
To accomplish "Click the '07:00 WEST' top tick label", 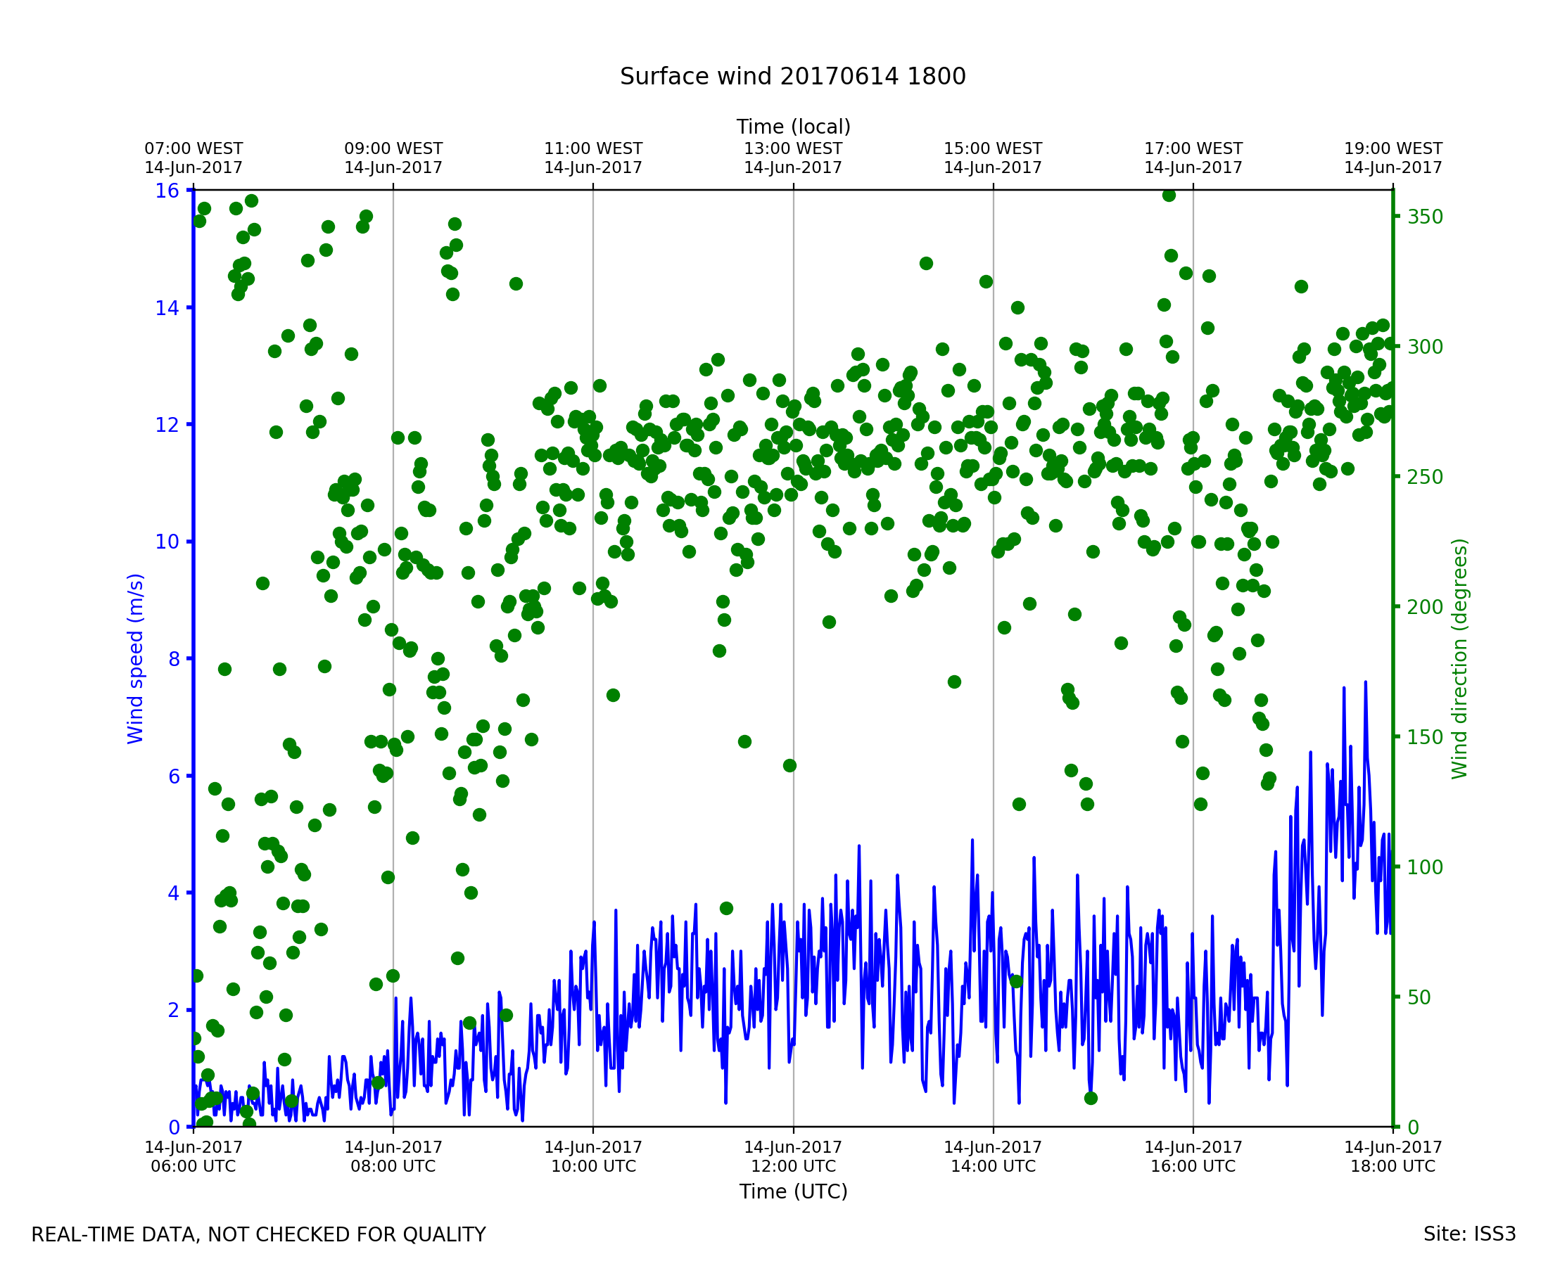I will pos(193,149).
